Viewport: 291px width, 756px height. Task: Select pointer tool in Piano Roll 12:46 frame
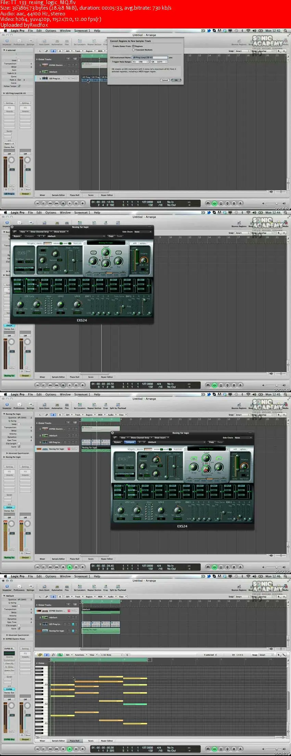[x=279, y=655]
